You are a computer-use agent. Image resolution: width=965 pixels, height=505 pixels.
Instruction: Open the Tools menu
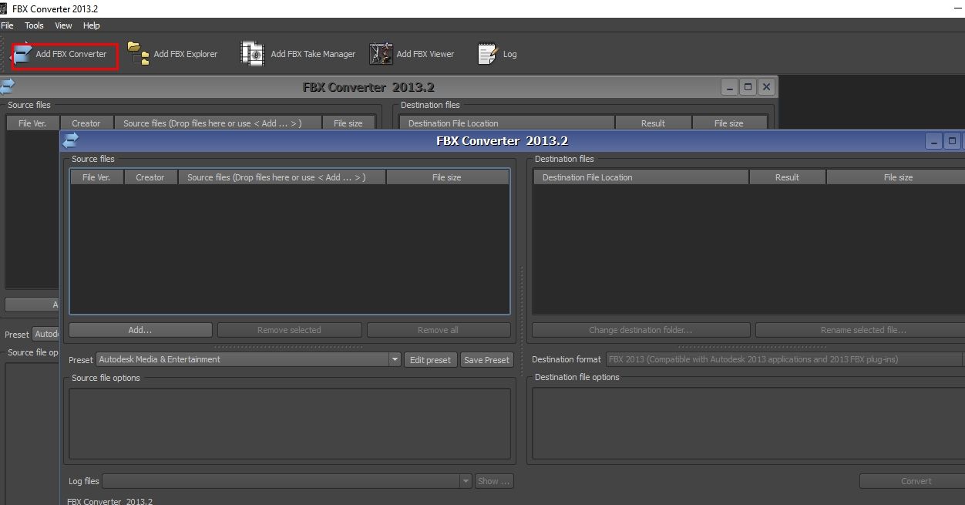[33, 25]
